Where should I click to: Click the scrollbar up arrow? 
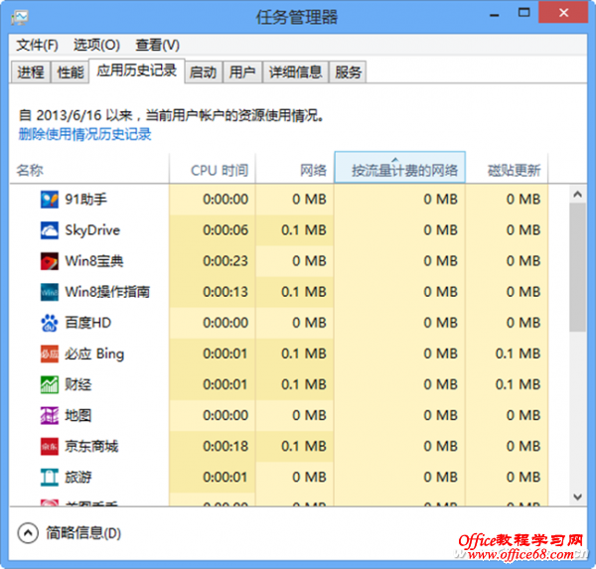tap(578, 195)
